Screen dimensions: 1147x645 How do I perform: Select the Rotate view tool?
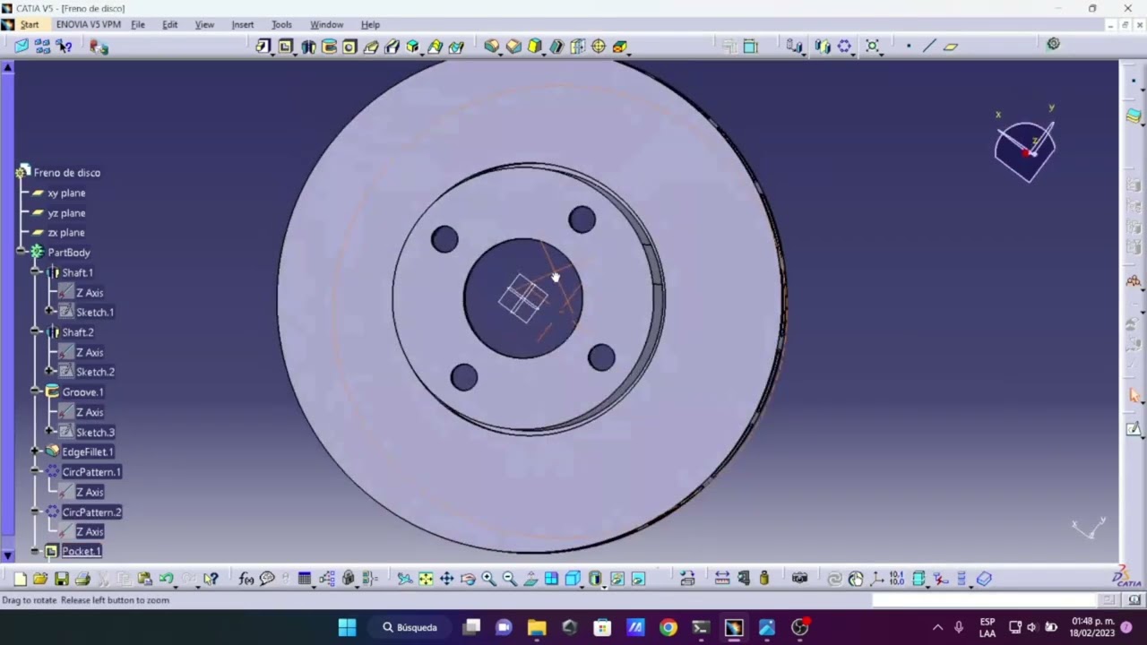[x=468, y=579]
